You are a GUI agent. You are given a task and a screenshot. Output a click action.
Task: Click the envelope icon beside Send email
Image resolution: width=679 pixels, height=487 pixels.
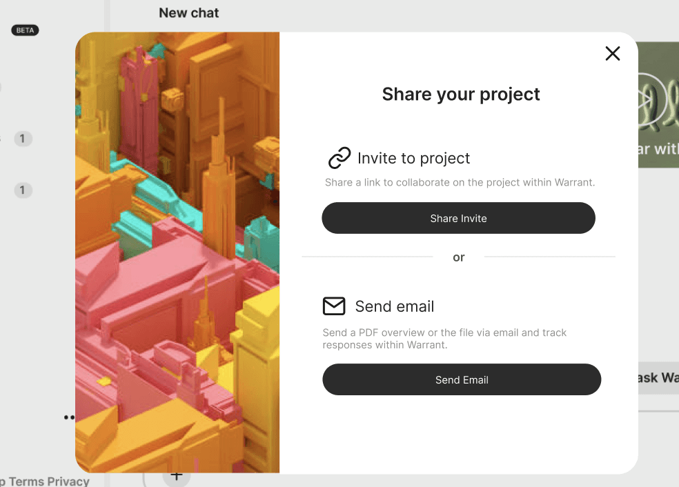tap(334, 306)
